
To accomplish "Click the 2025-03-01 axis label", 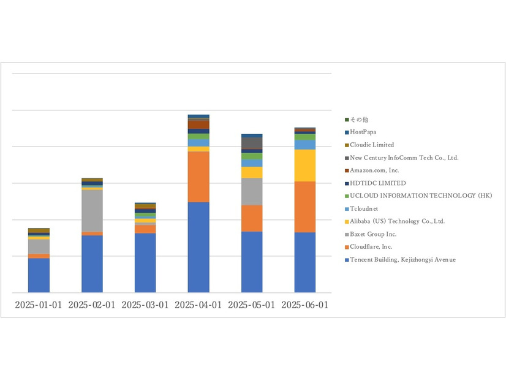I will click(x=145, y=305).
